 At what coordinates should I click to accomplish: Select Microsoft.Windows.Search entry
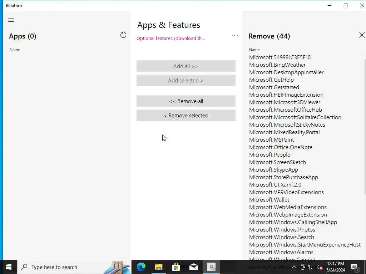282,237
